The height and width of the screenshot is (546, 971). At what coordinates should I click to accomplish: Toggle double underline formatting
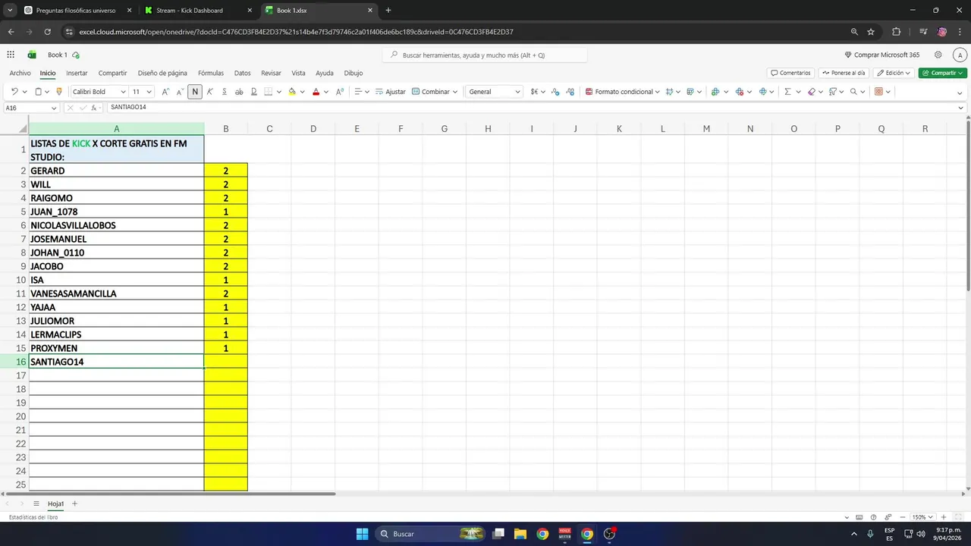click(254, 92)
